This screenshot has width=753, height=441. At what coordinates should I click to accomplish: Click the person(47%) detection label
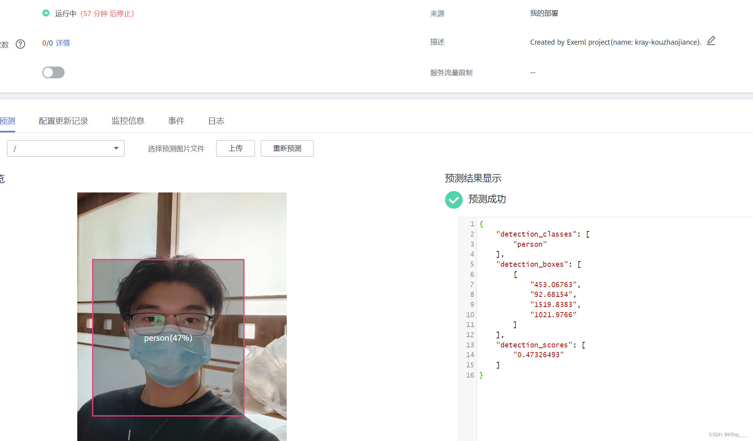tap(168, 338)
